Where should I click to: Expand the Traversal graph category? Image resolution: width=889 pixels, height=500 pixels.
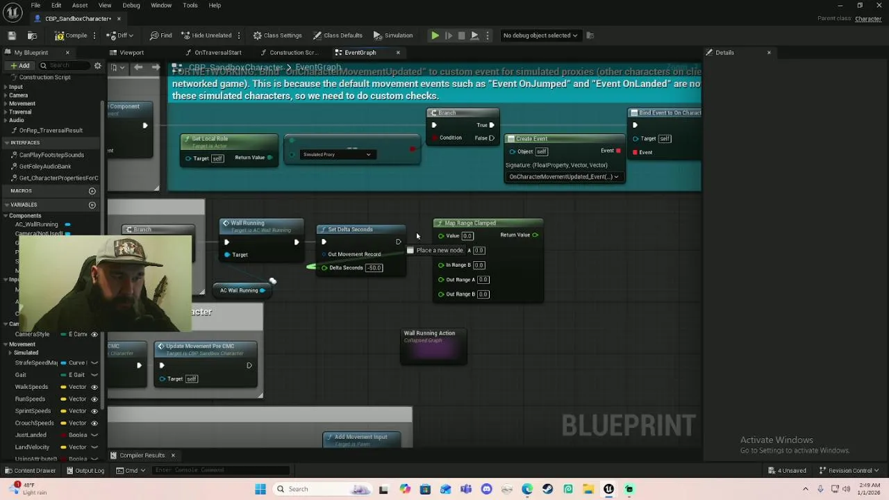click(6, 112)
